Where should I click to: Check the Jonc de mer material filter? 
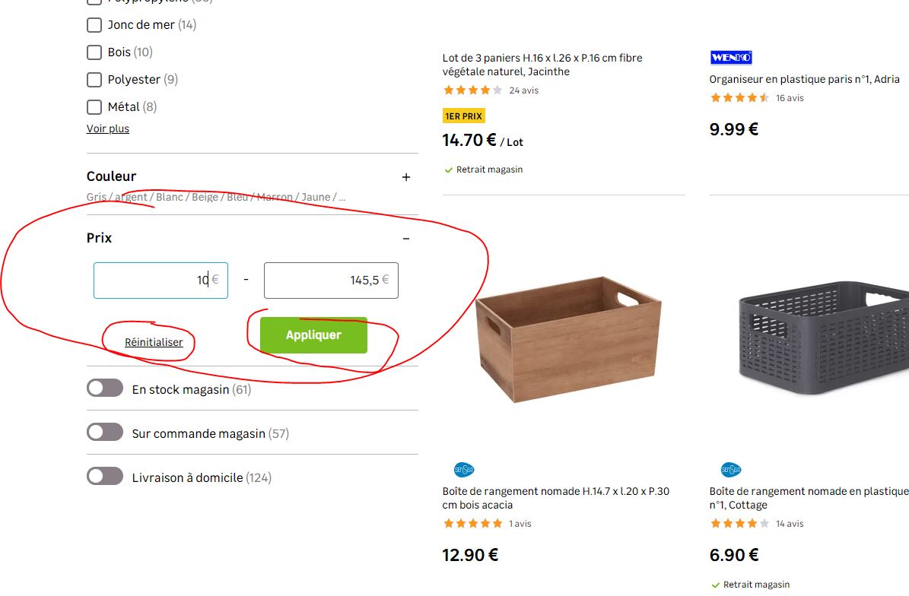tap(94, 25)
